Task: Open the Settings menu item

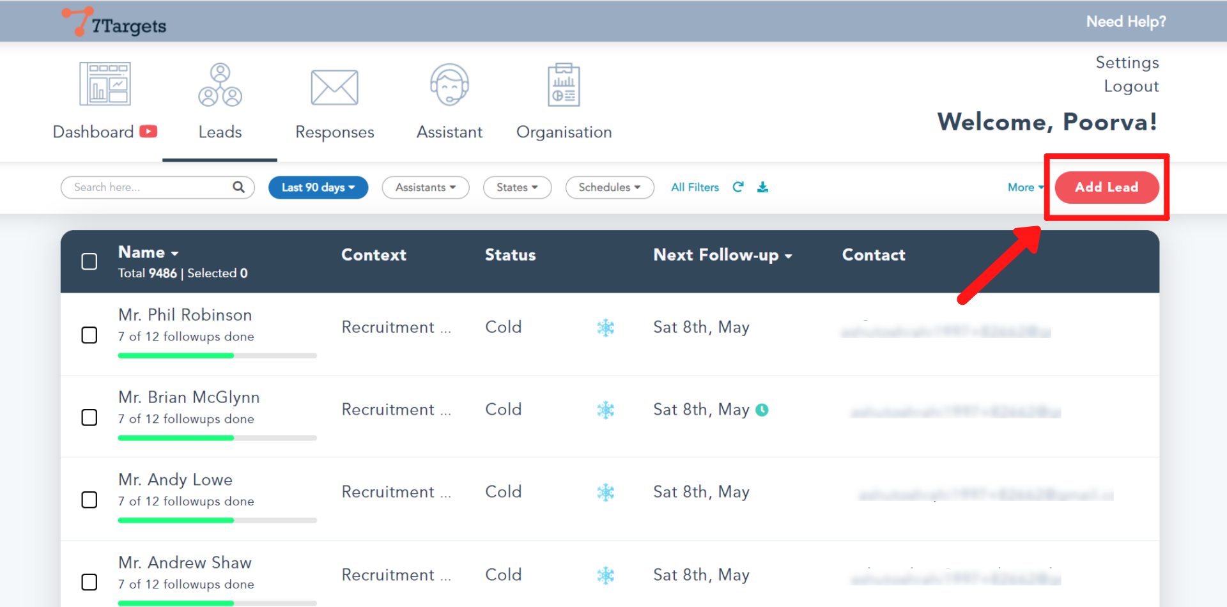Action: (1127, 63)
